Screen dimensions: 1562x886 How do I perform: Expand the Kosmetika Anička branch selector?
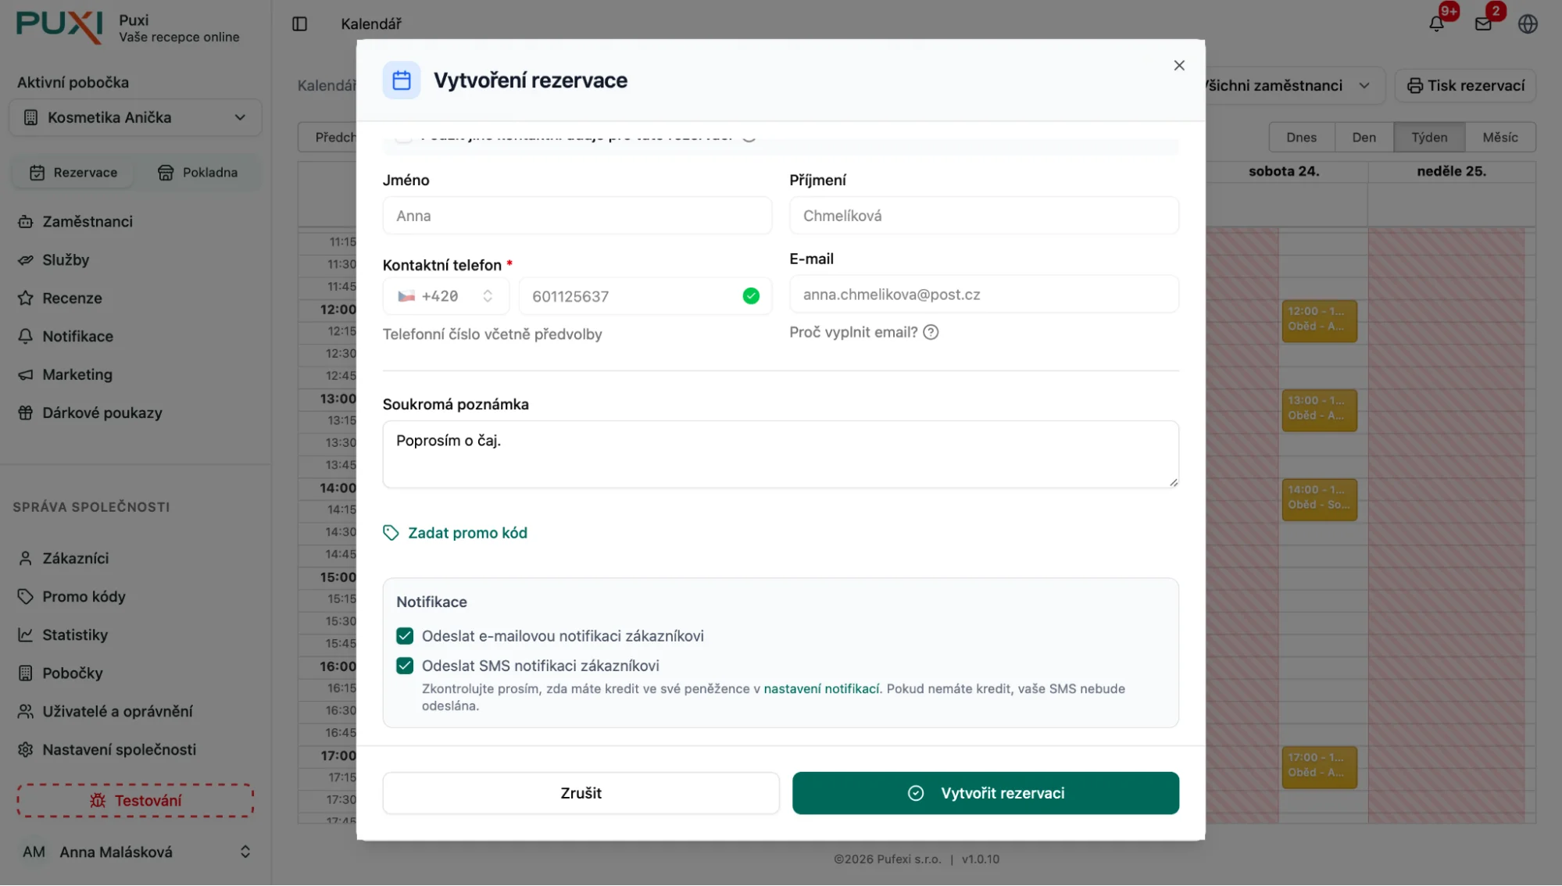134,117
